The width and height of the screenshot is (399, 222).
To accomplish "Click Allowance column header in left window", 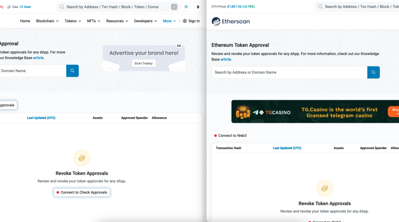I will [x=159, y=118].
